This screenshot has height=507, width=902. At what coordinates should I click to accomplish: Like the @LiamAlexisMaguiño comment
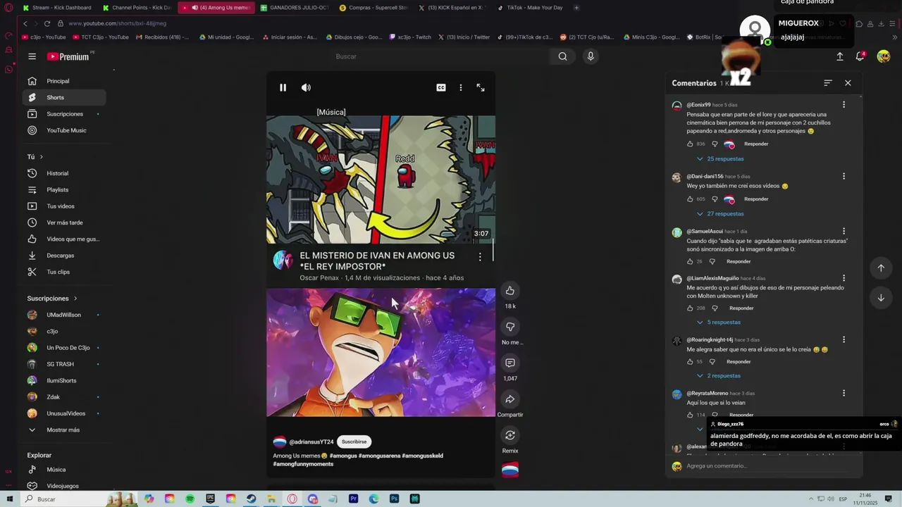[x=691, y=308]
